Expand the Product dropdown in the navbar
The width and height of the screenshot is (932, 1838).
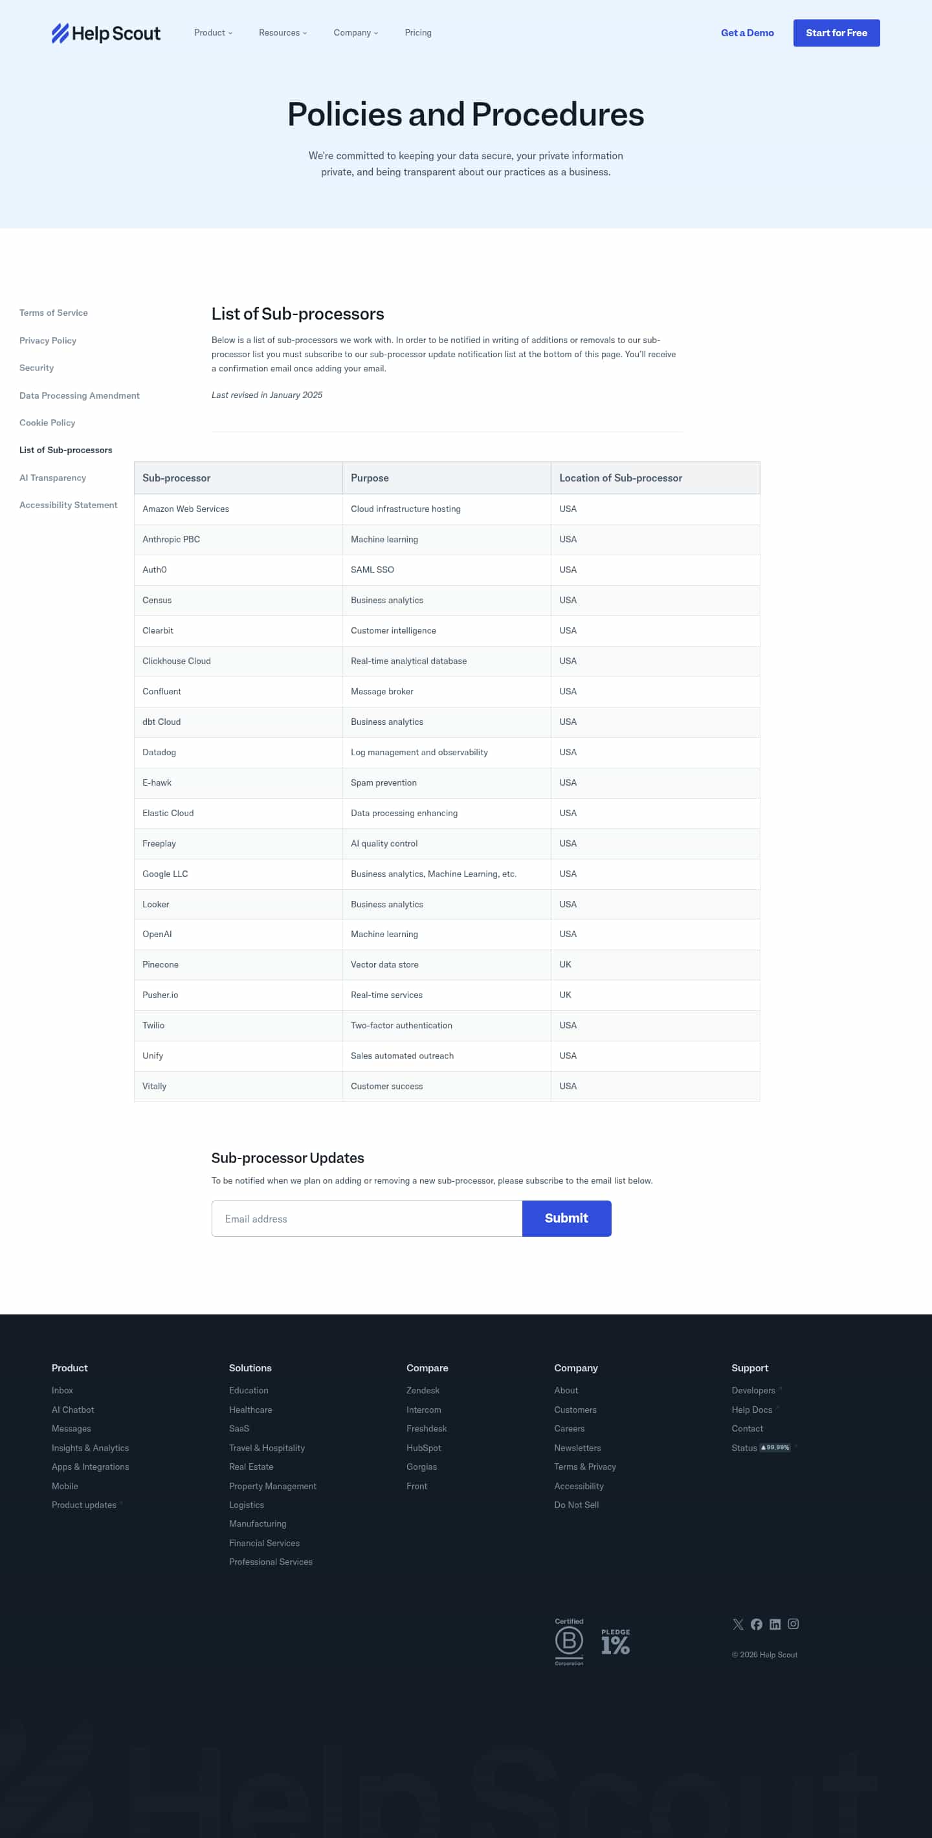[212, 33]
